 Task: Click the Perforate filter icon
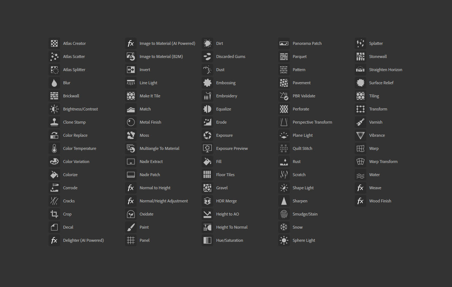[x=284, y=109]
